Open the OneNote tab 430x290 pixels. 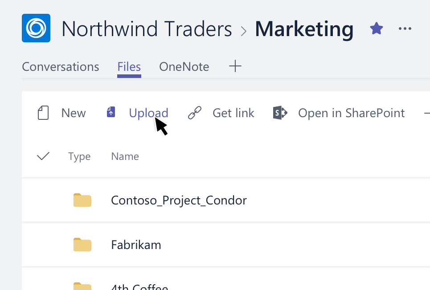pos(184,67)
